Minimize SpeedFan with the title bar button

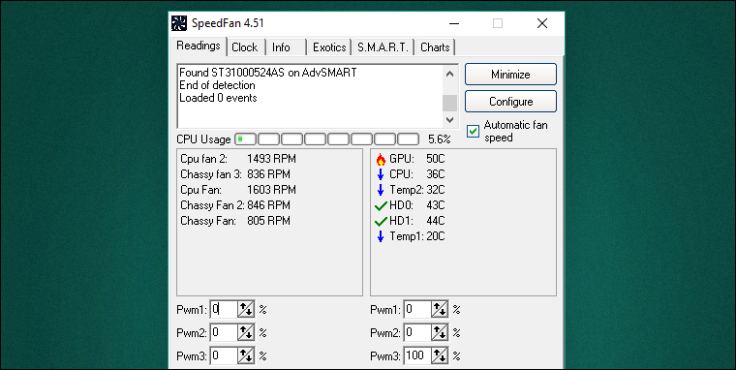click(453, 23)
